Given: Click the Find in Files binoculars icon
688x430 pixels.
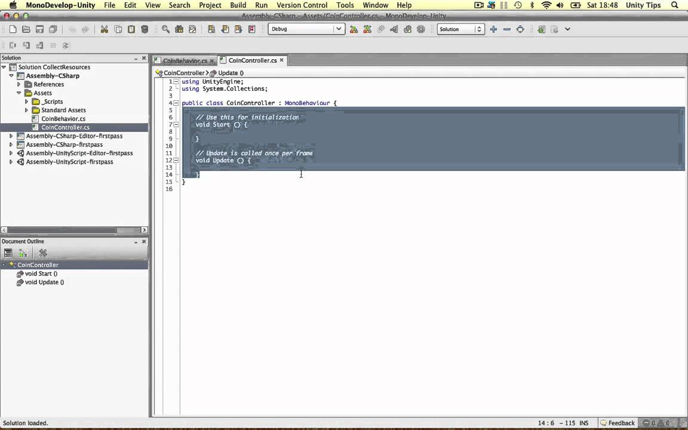Looking at the screenshot, I should tap(179, 29).
